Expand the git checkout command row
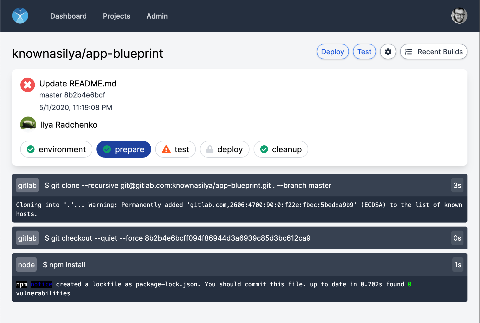This screenshot has height=323, width=480. pyautogui.click(x=239, y=238)
